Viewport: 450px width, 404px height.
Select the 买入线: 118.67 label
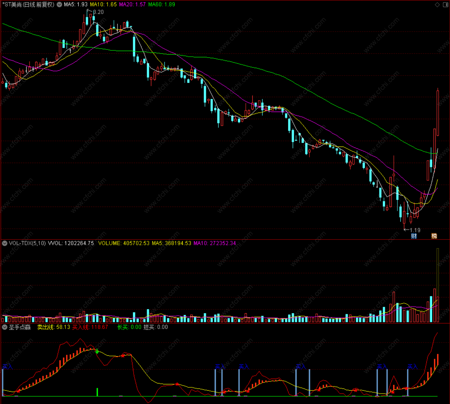point(90,327)
